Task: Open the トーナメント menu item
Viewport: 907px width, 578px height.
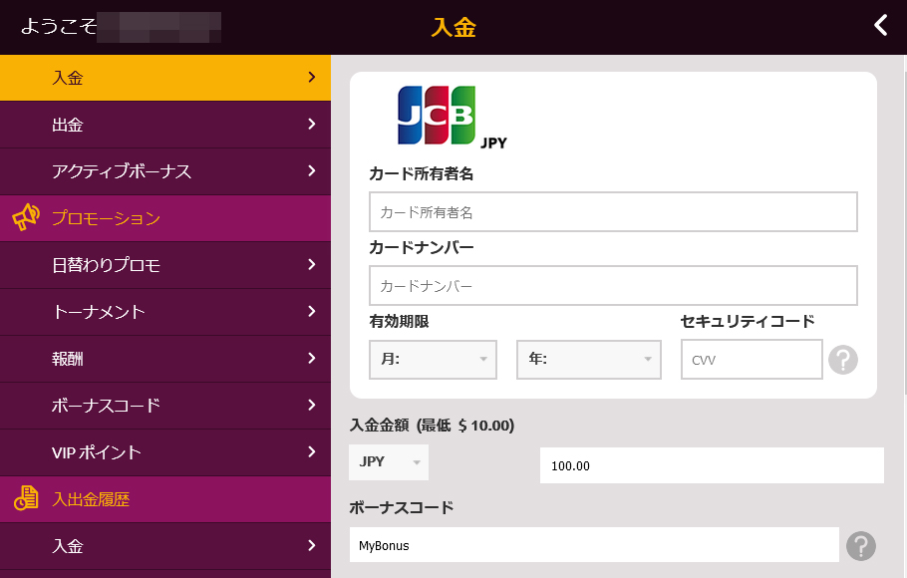Action: 165,312
